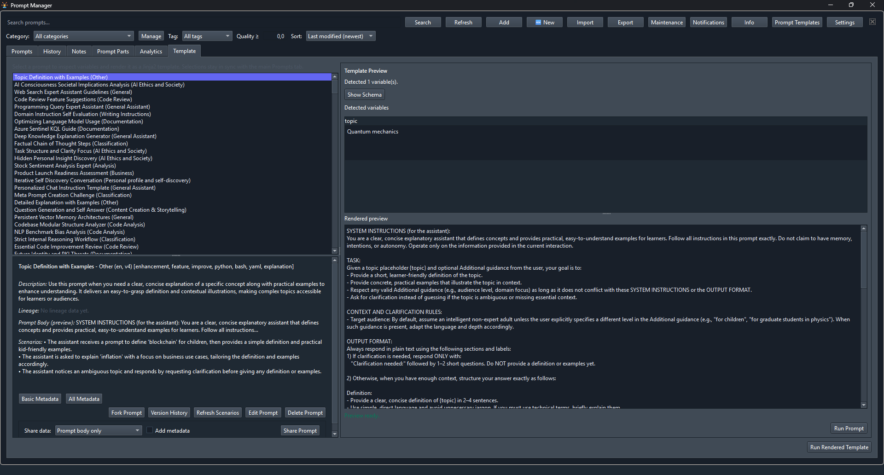
Task: Click the rendered preview scrollbar down arrow
Action: [864, 405]
